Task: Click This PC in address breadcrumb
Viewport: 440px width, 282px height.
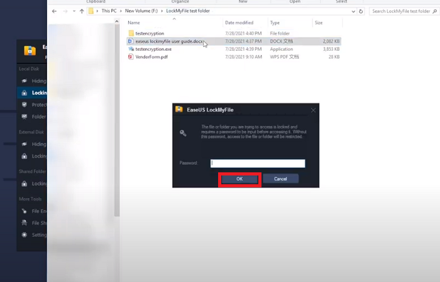Action: click(109, 11)
